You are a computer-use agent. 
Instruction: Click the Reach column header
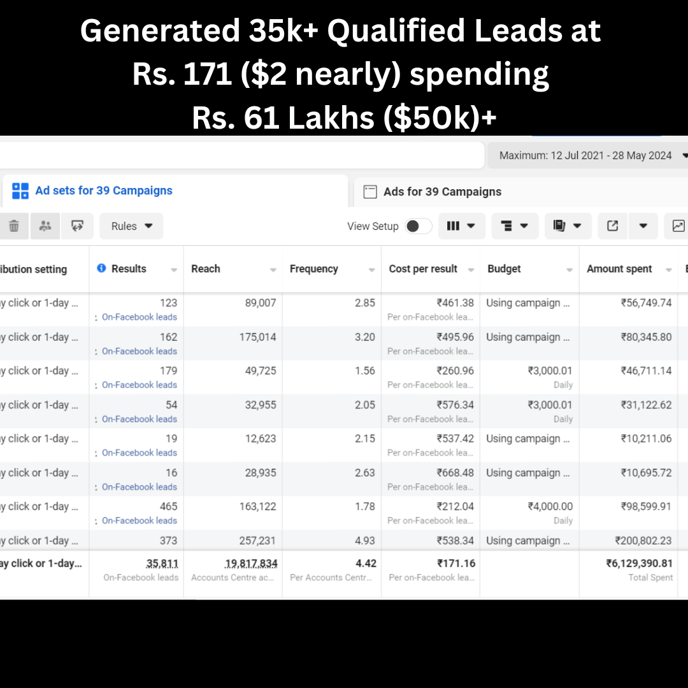tap(206, 269)
